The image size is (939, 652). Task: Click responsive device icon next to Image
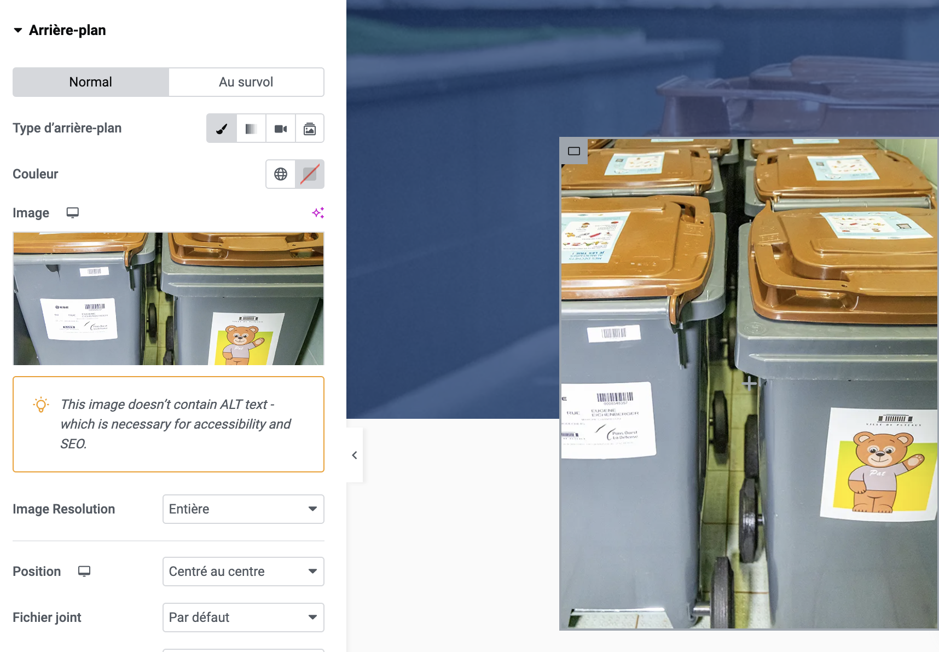(73, 212)
